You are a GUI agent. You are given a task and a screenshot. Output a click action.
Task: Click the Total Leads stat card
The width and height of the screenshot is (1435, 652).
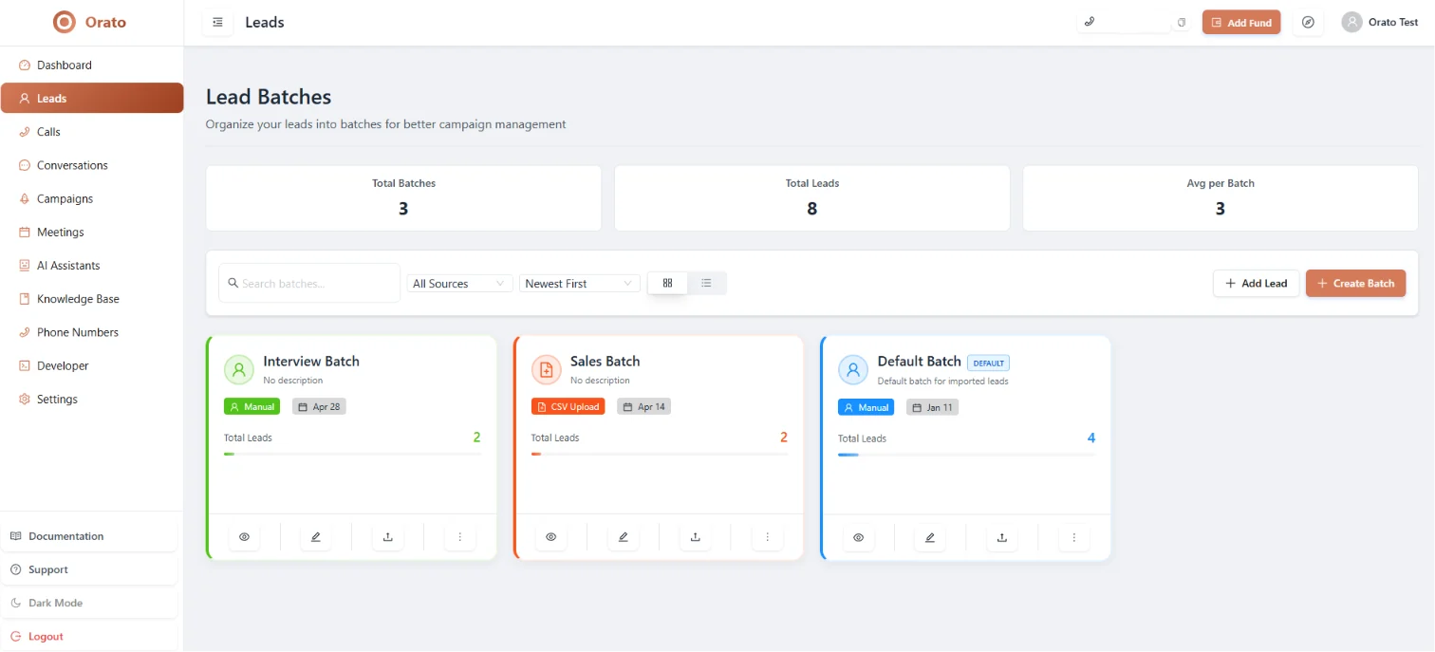click(x=811, y=198)
